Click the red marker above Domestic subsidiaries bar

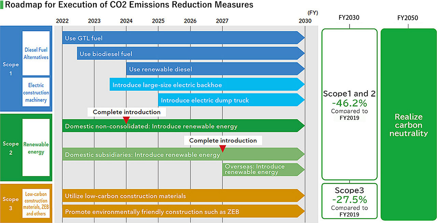click(223, 148)
